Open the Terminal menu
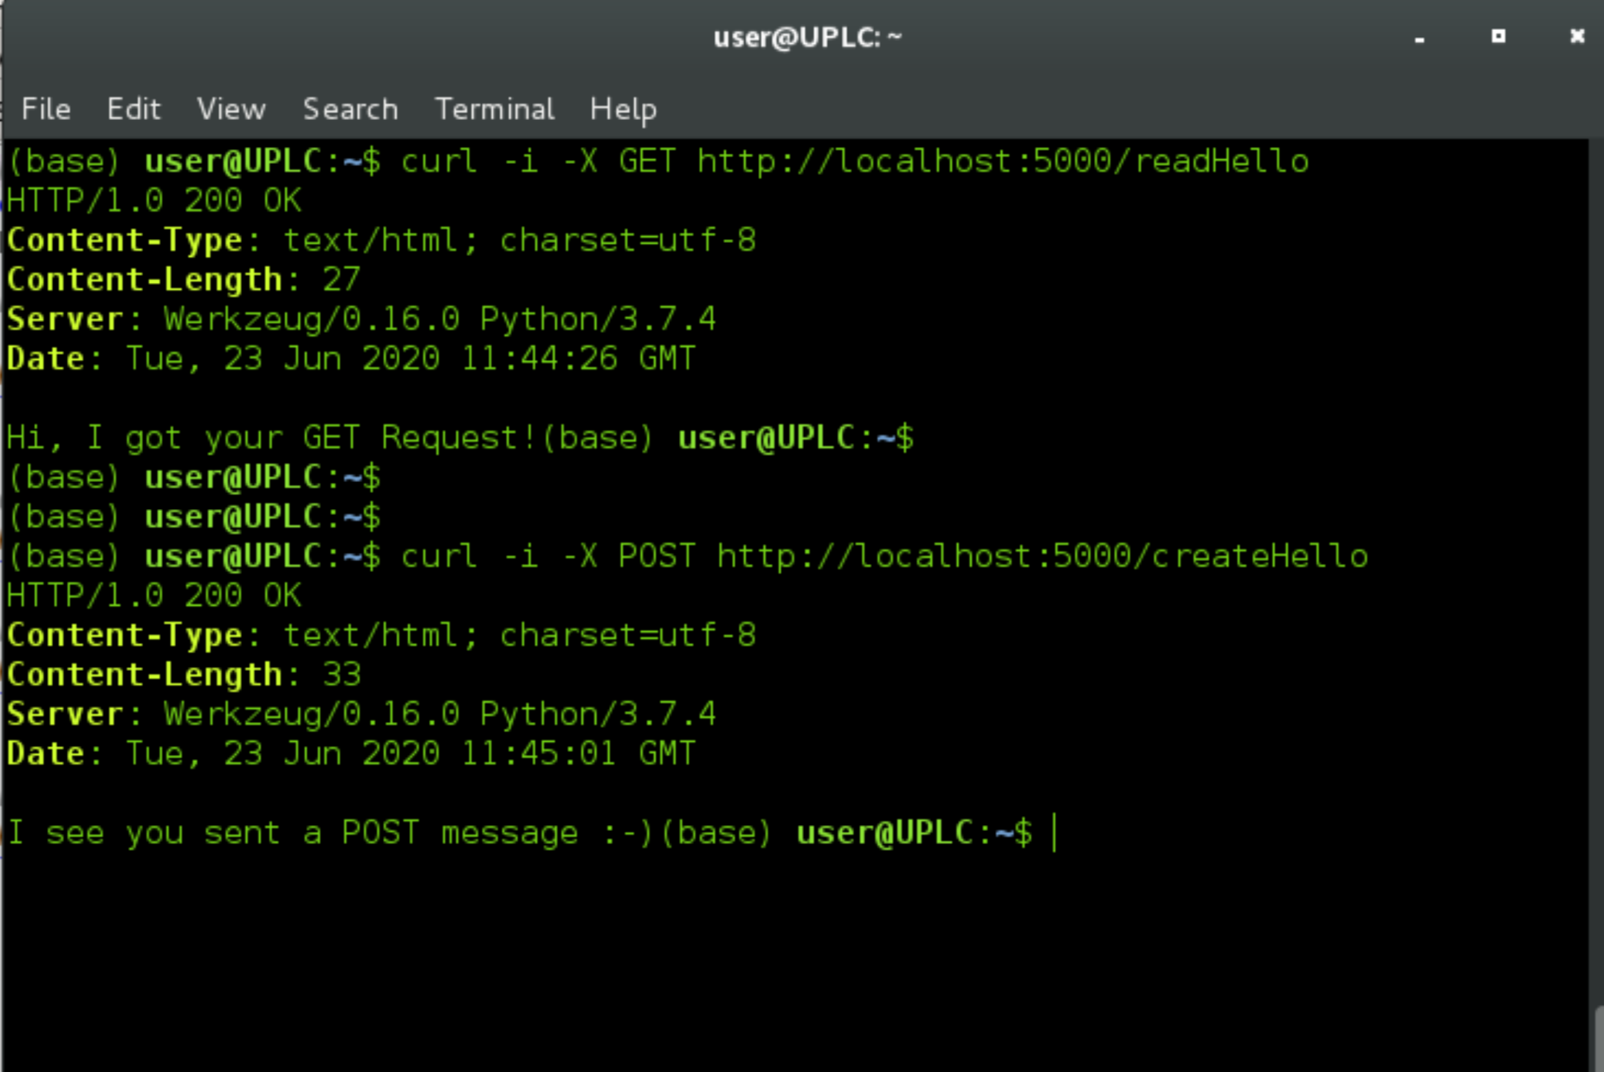This screenshot has height=1072, width=1604. (x=494, y=109)
